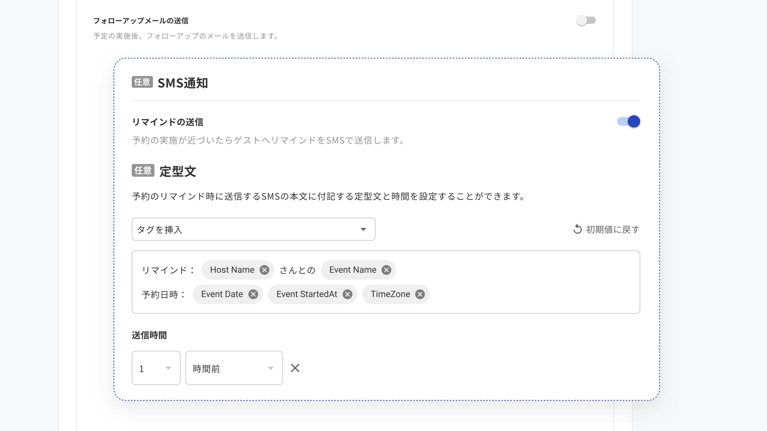Remove the Event Name tag

386,270
